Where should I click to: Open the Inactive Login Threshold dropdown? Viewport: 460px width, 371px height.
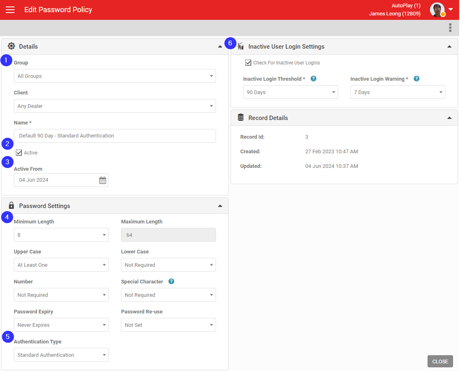290,92
